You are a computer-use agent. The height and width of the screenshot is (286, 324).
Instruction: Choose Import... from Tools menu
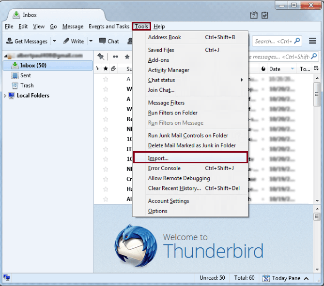pos(190,158)
